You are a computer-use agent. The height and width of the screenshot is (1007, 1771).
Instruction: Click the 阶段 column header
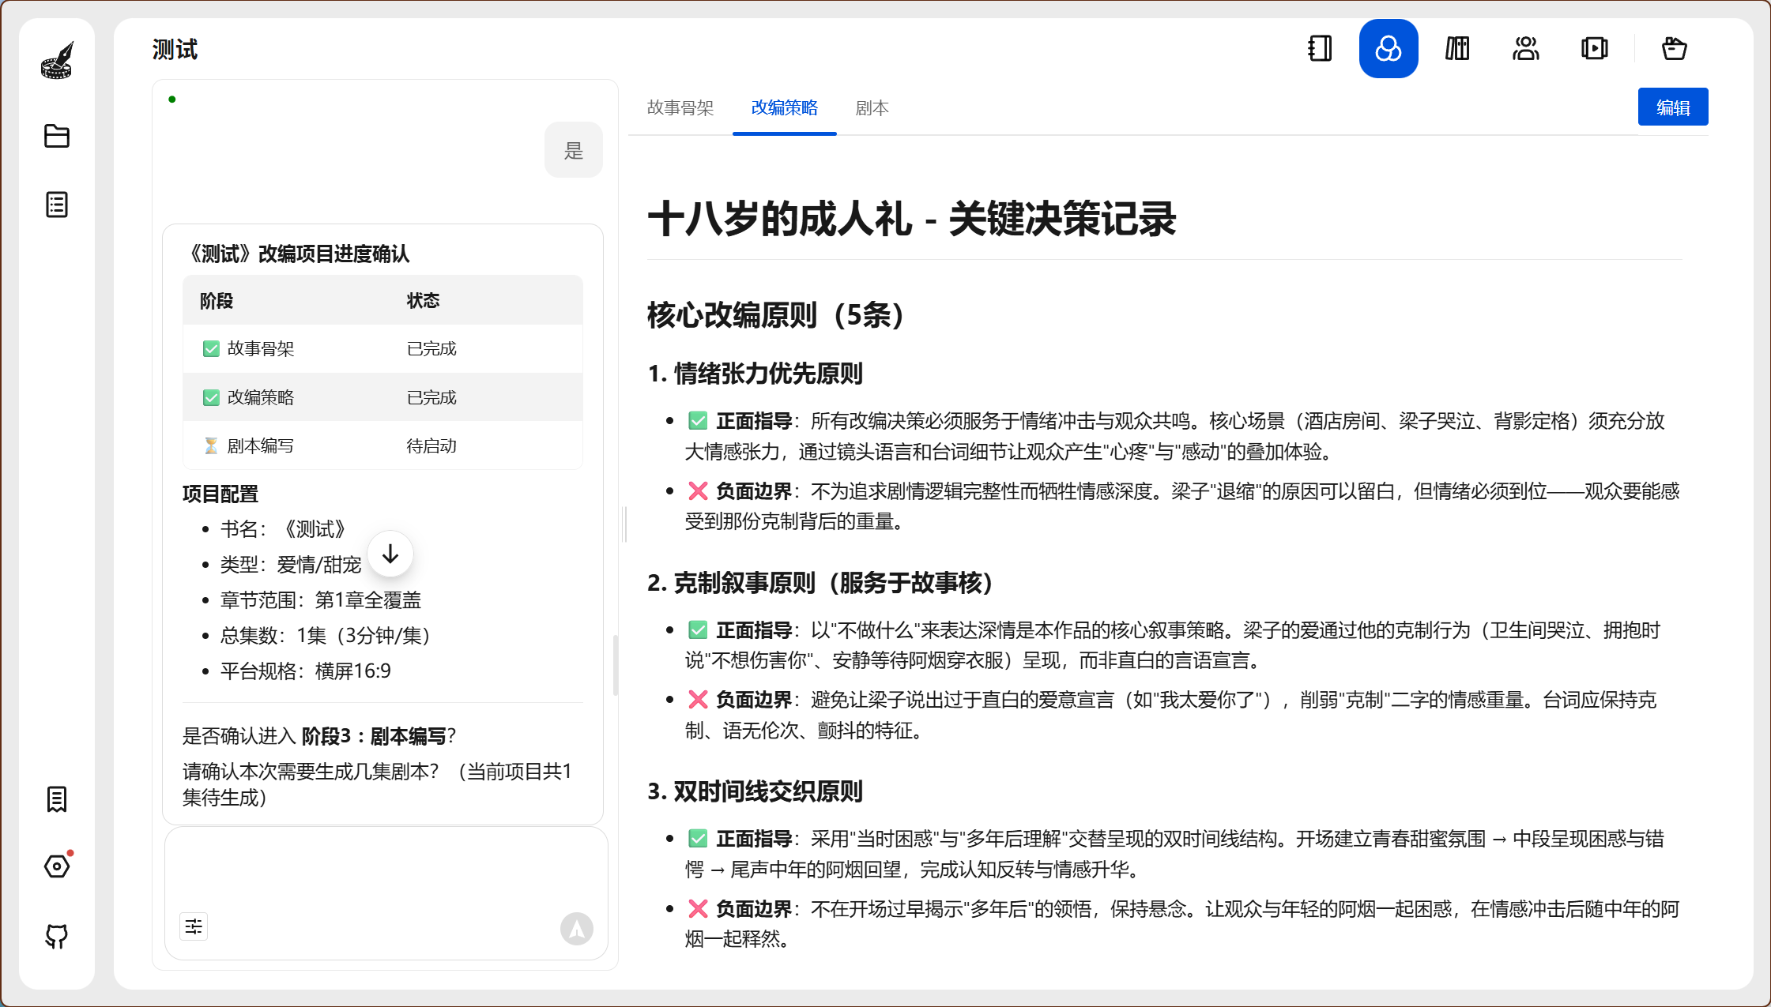pyautogui.click(x=217, y=301)
